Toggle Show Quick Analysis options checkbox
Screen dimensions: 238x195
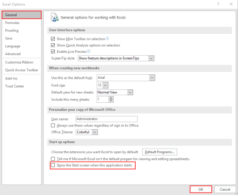pyautogui.click(x=53, y=45)
